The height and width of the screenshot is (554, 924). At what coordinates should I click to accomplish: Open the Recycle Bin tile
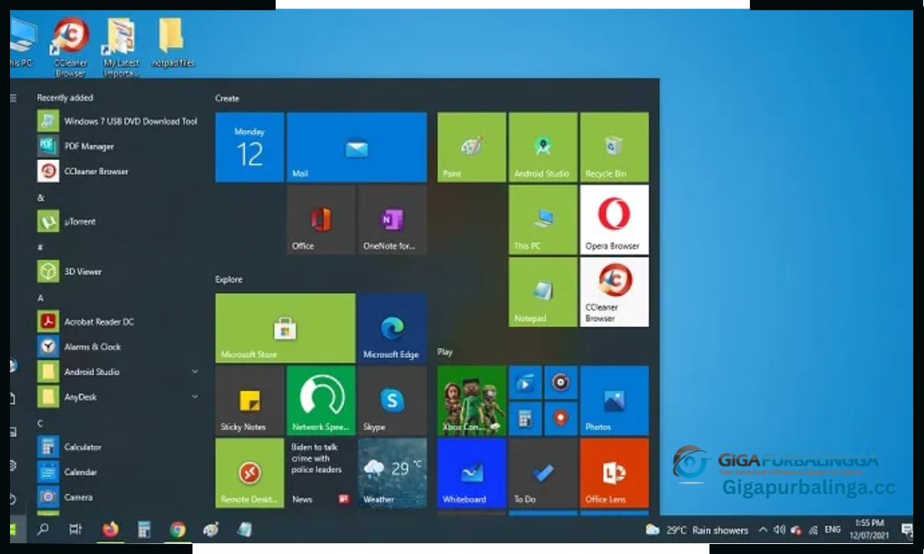coord(614,148)
